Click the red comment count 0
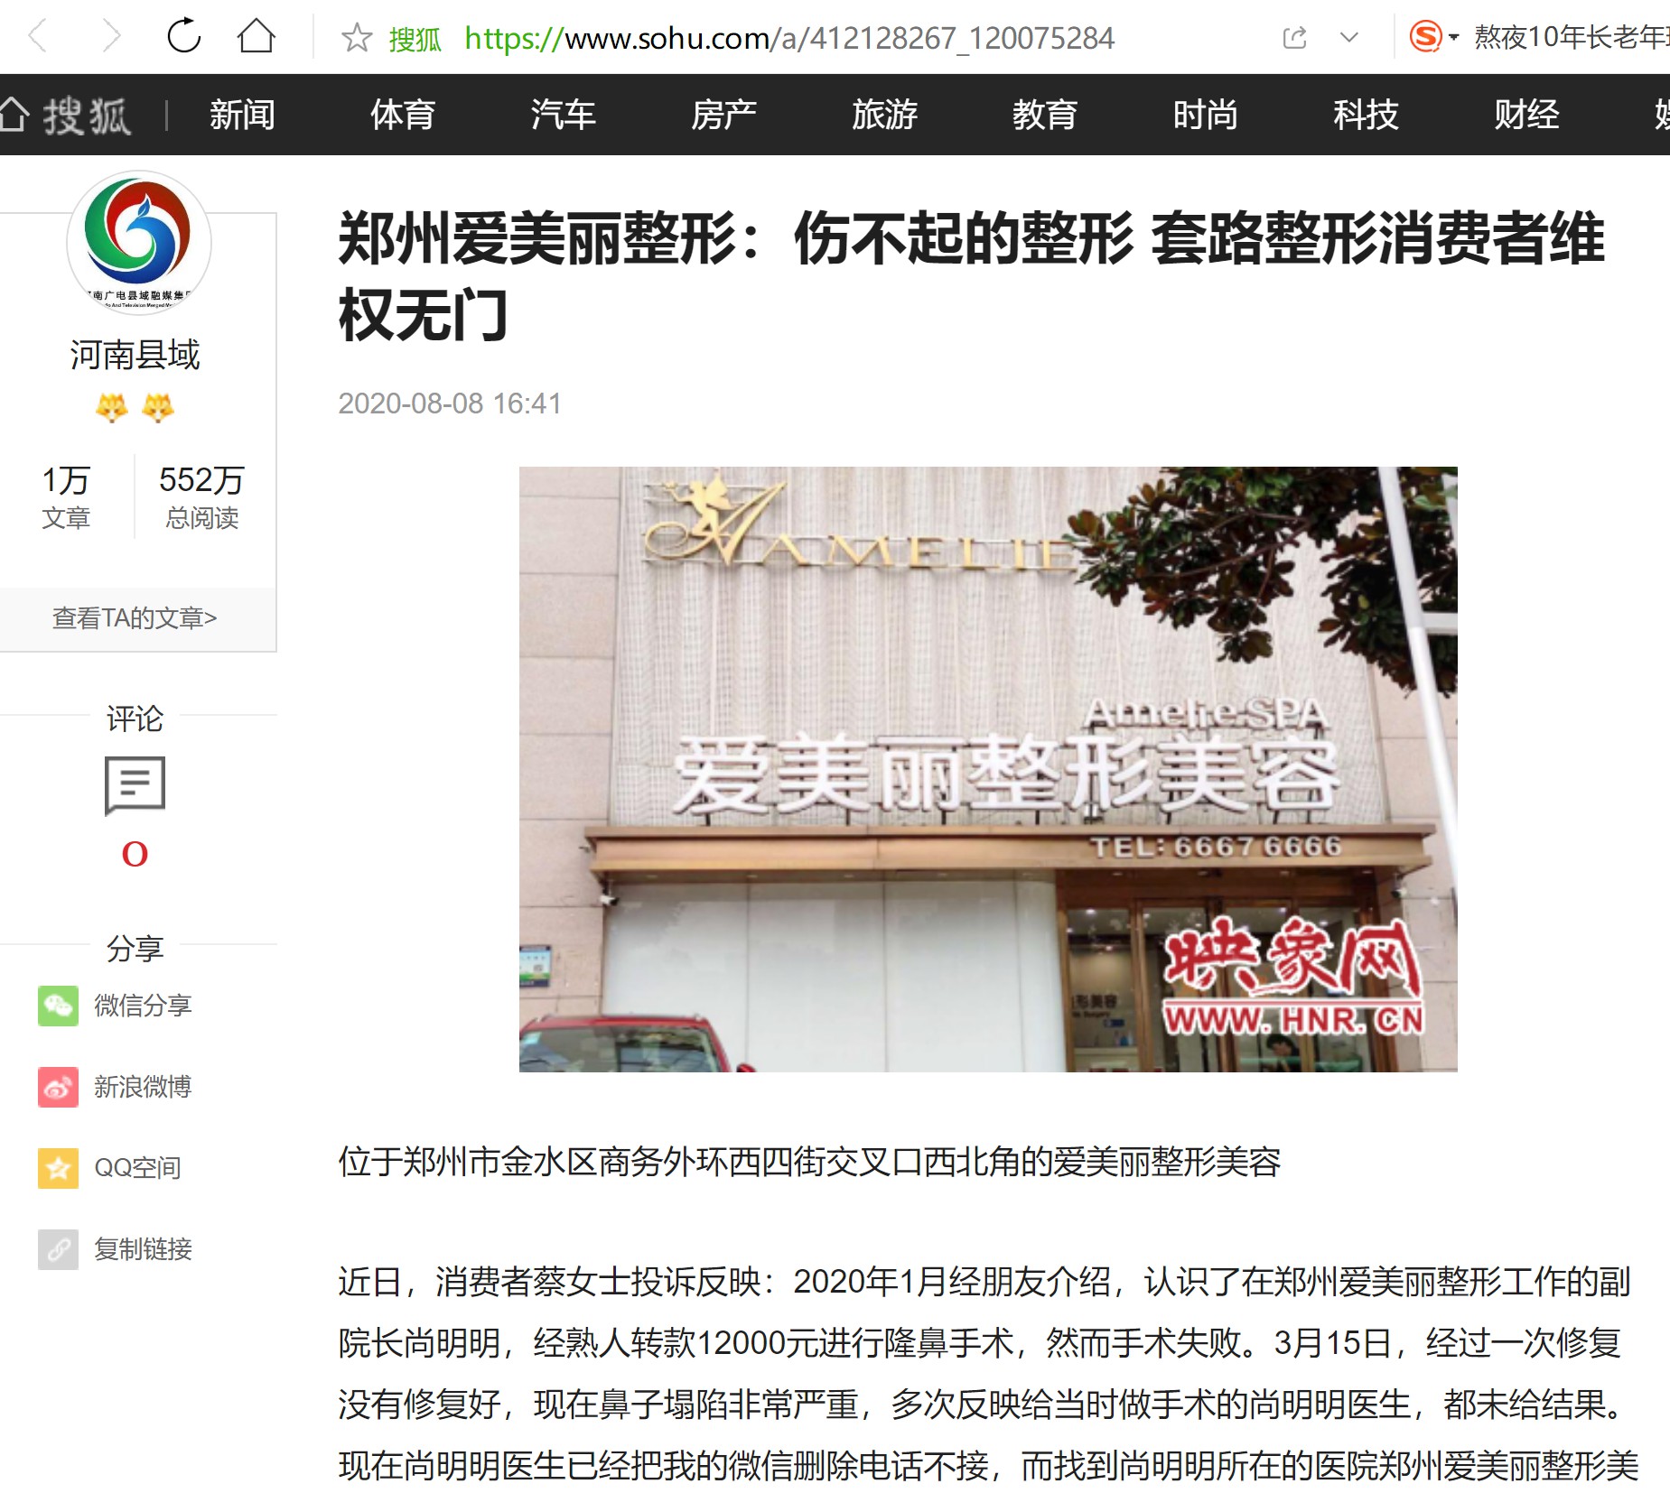The height and width of the screenshot is (1493, 1670). pos(135,853)
